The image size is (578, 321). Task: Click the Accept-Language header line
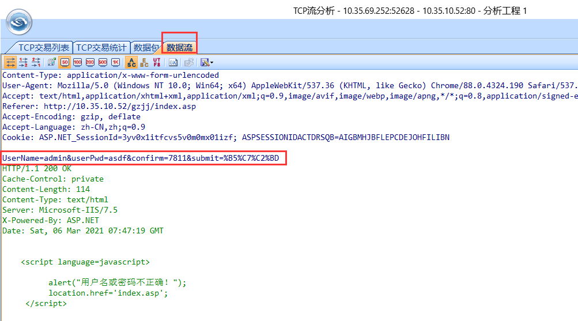point(74,127)
